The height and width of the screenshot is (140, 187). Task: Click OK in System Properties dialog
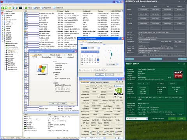pyautogui.click(x=53, y=103)
